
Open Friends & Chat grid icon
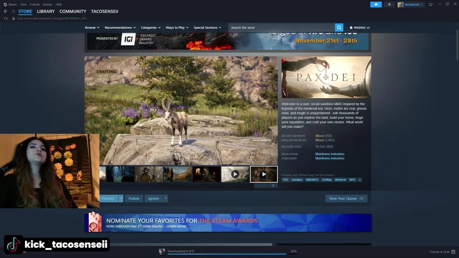point(453,252)
